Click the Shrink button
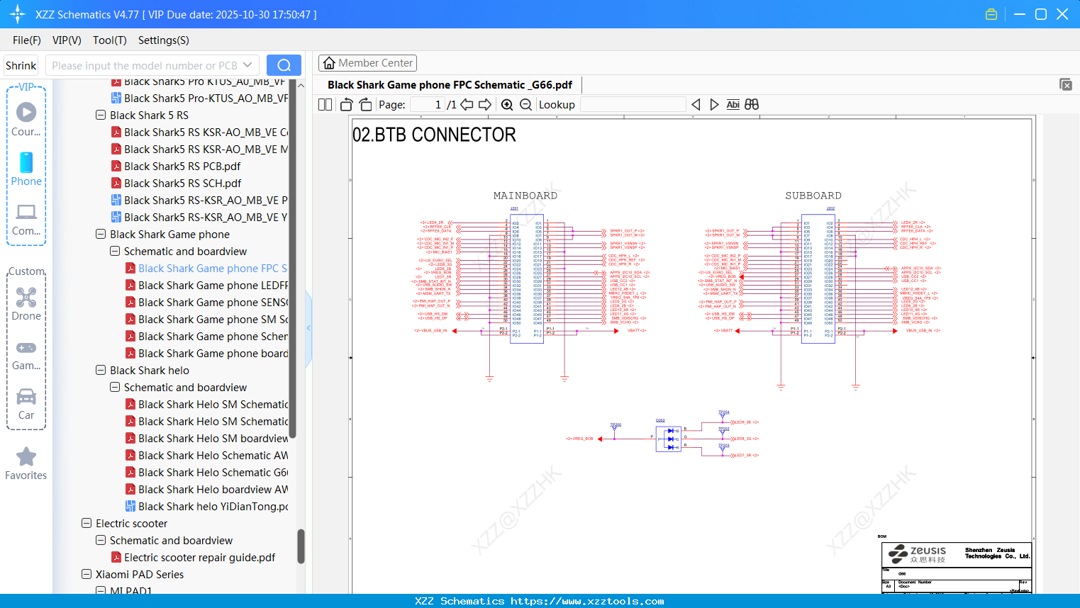Screen dimensions: 1080x608 coord(21,65)
